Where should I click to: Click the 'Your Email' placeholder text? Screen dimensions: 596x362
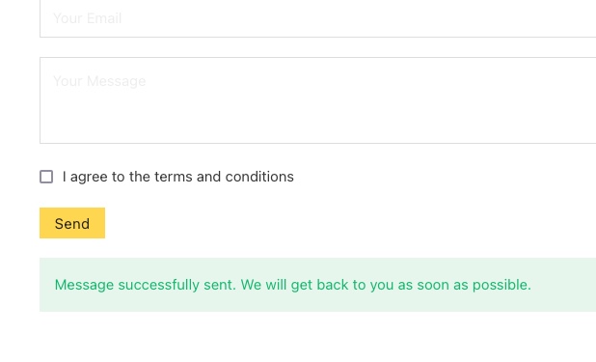coord(88,18)
